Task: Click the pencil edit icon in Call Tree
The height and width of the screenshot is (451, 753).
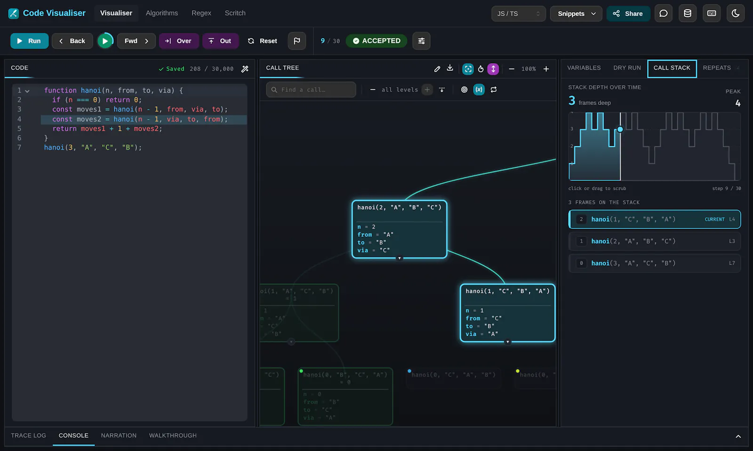Action: [x=437, y=69]
